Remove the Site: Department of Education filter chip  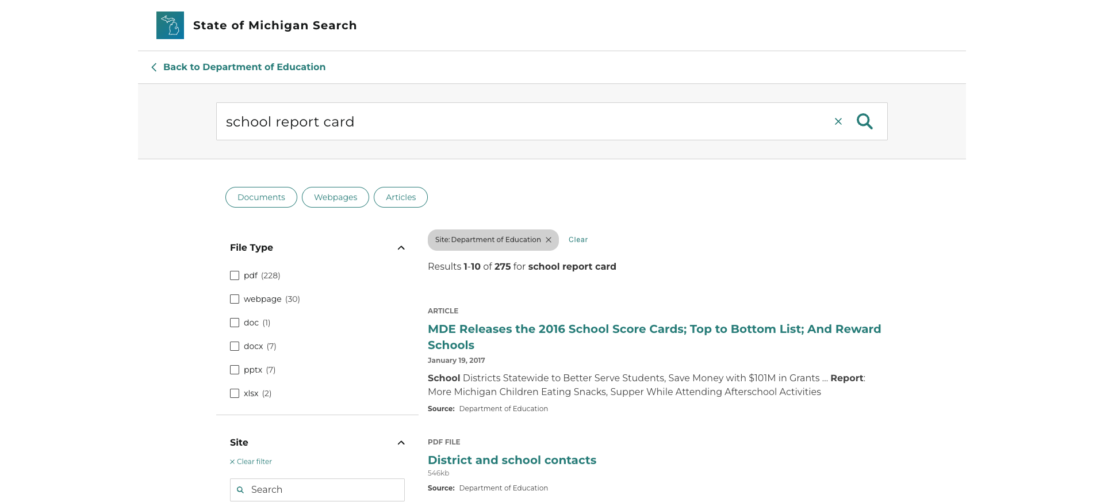[549, 240]
